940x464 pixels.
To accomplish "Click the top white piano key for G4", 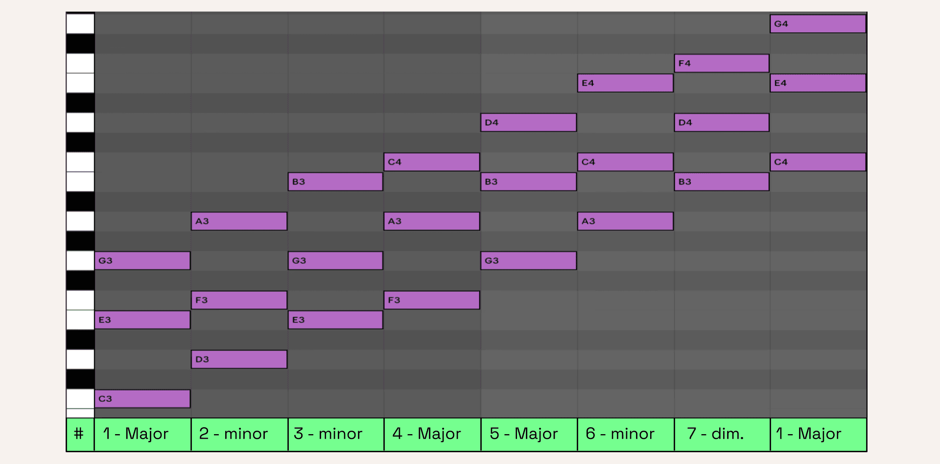I will [80, 23].
